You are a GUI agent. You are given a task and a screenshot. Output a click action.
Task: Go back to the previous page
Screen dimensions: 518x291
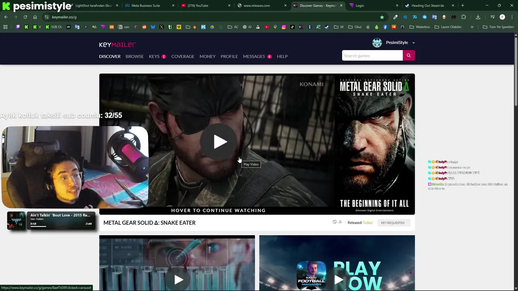point(6,17)
